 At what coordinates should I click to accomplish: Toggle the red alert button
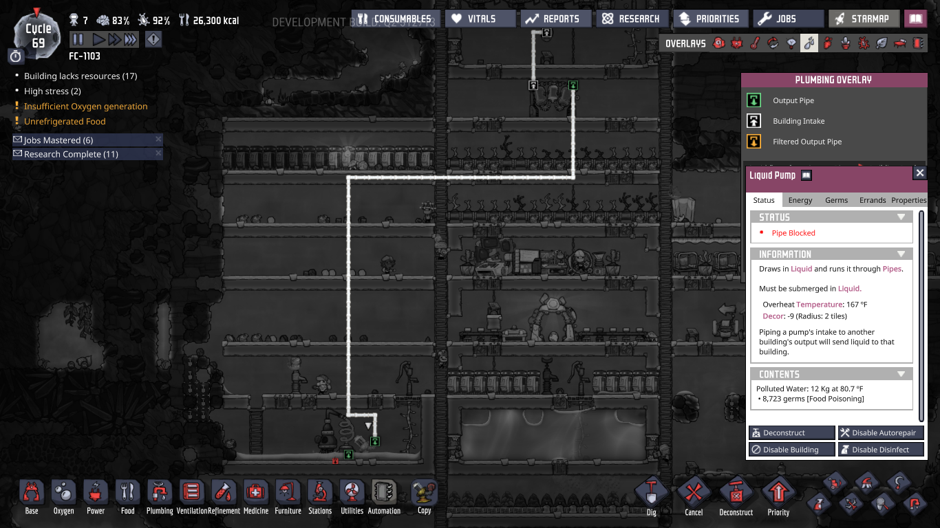point(153,39)
